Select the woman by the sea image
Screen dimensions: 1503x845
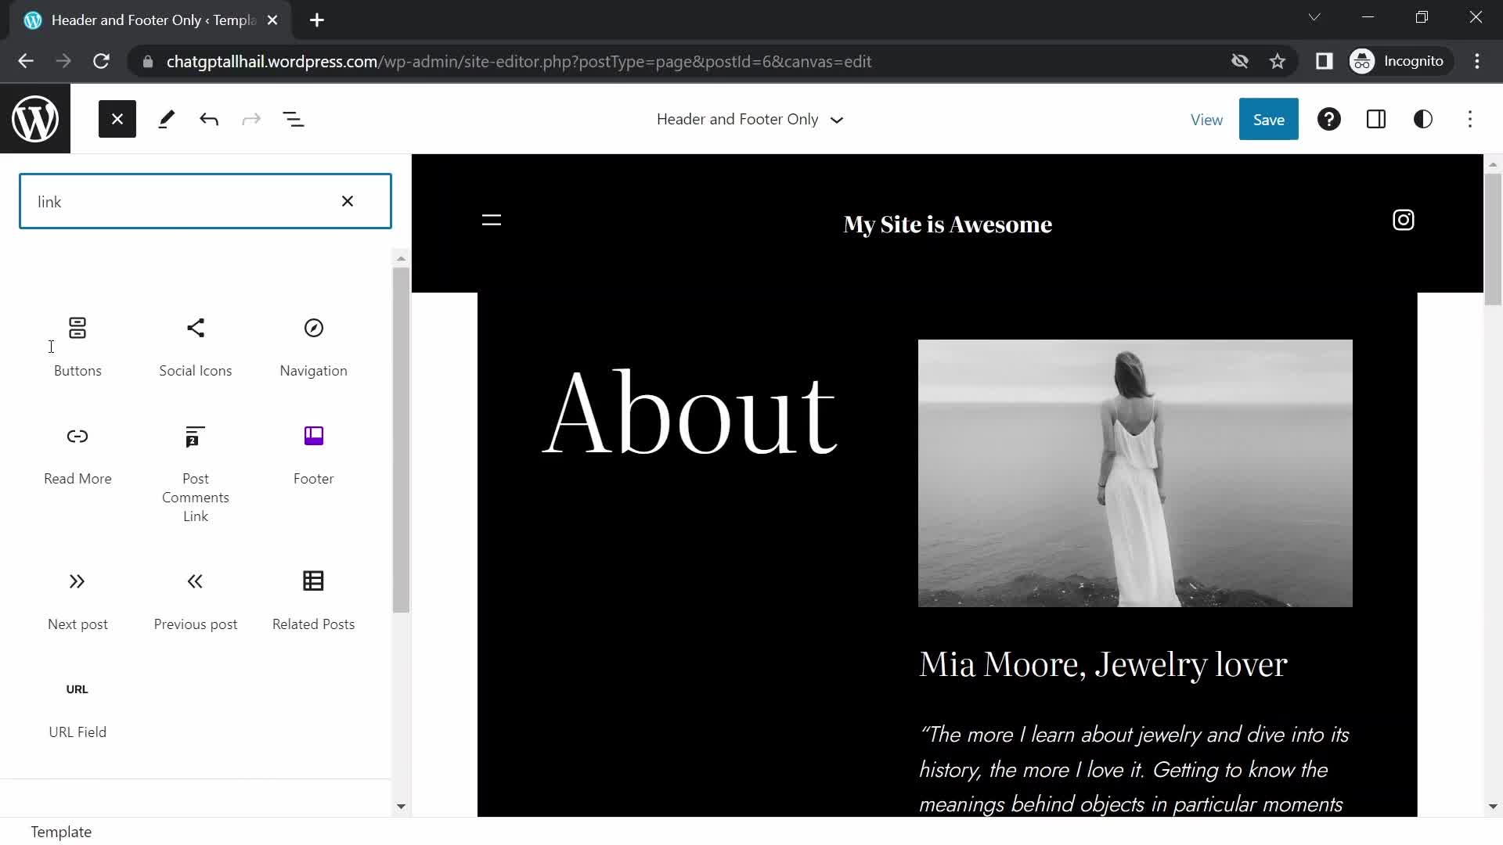pos(1135,473)
